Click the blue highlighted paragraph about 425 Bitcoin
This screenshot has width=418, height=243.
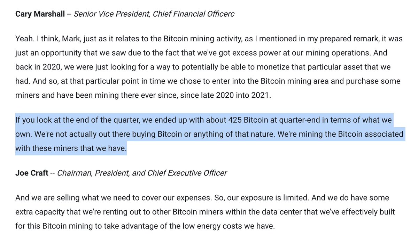[209, 133]
